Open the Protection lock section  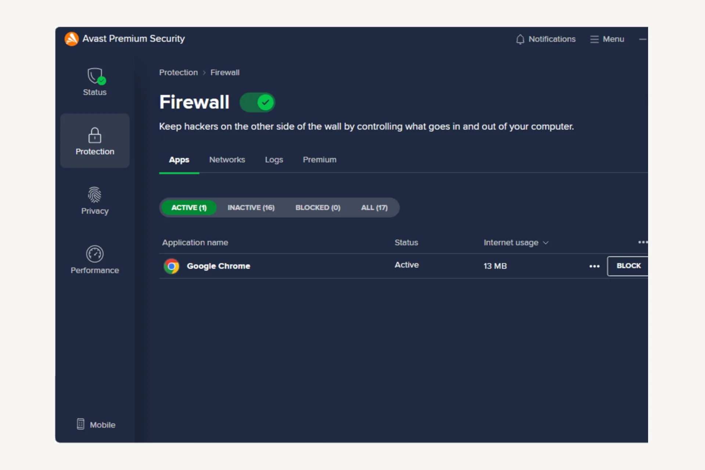[95, 141]
